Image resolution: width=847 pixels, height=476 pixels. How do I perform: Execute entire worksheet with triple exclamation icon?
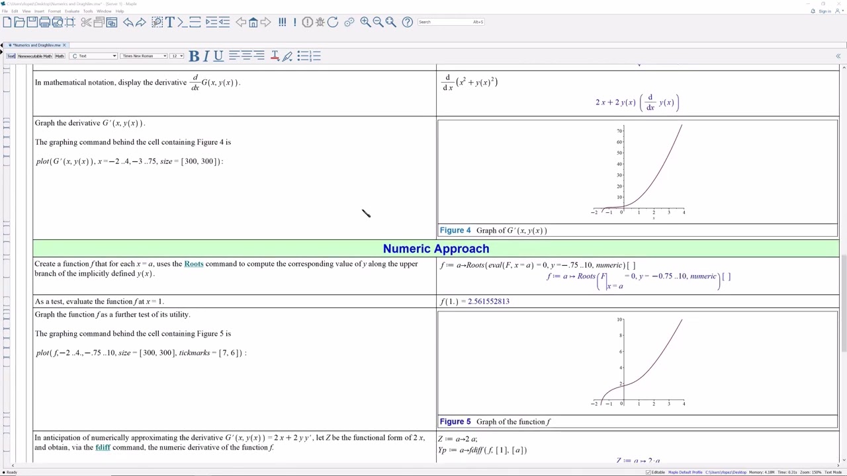(282, 22)
